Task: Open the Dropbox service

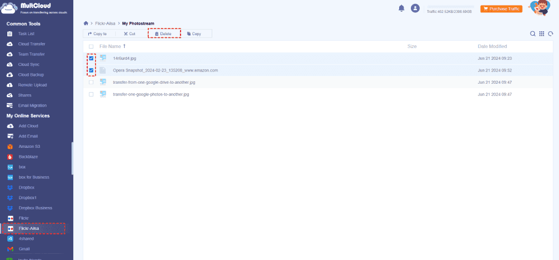Action: (x=27, y=187)
